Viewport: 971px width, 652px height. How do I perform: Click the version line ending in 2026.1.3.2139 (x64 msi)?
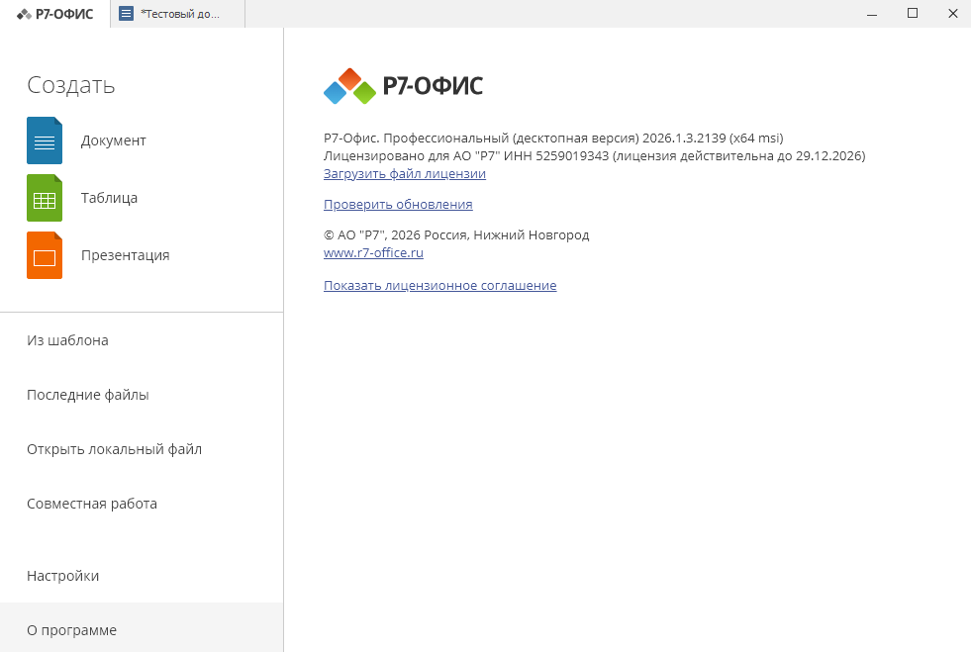553,138
